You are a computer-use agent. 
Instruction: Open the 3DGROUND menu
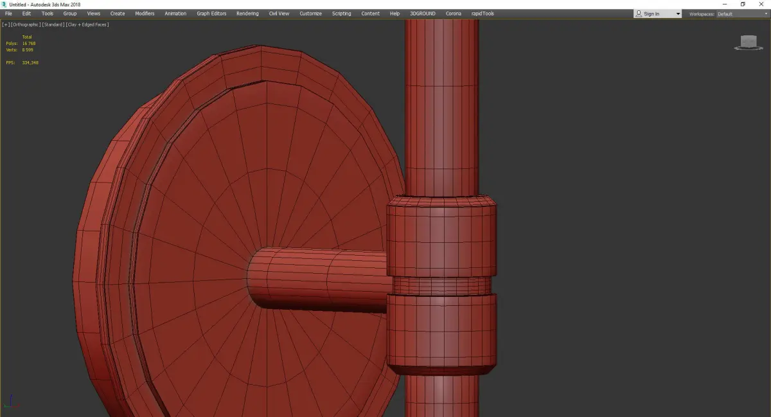423,13
